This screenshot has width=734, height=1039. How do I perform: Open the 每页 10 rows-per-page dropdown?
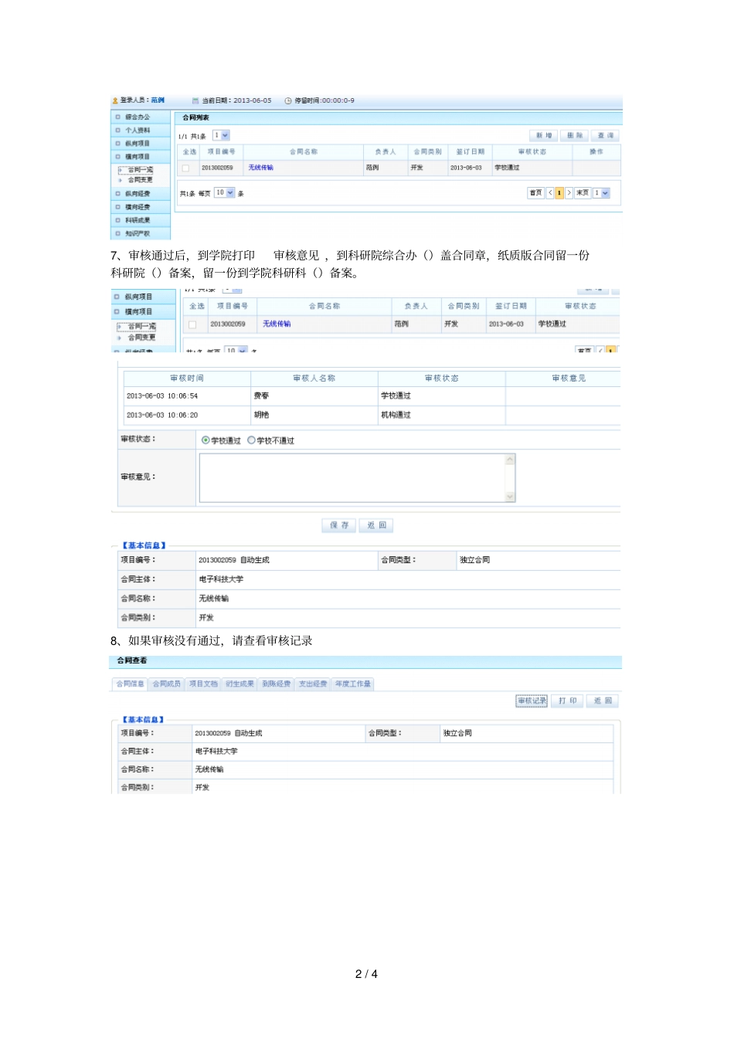[x=224, y=193]
